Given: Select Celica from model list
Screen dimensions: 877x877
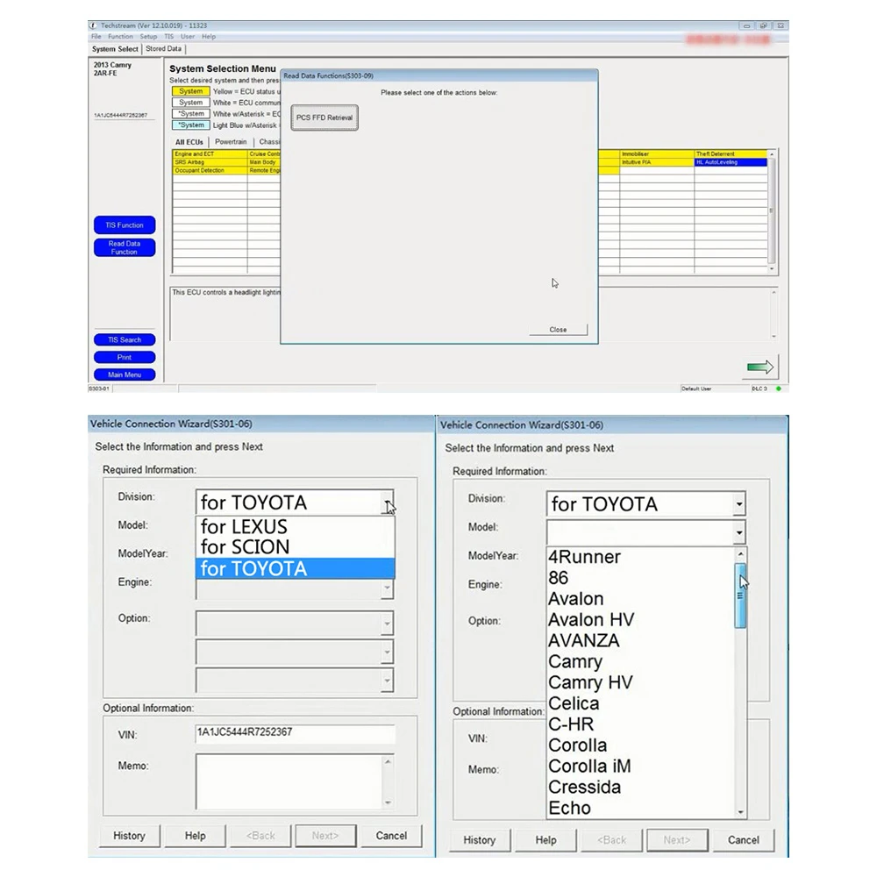Looking at the screenshot, I should click(640, 703).
